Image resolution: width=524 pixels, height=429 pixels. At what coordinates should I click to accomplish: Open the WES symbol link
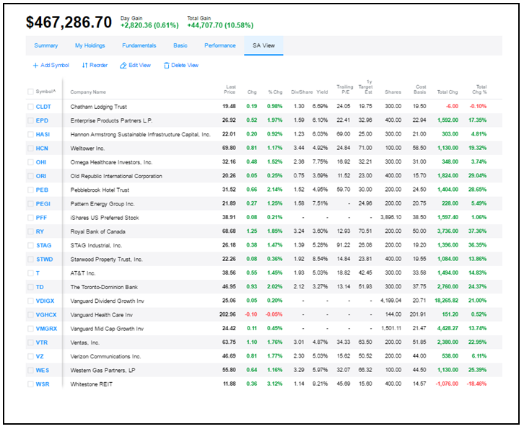click(43, 371)
